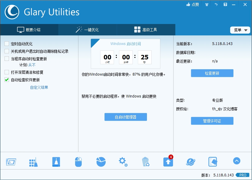Enable 关机或用户退出时自动清除隐私记录 checkbox

point(7,51)
